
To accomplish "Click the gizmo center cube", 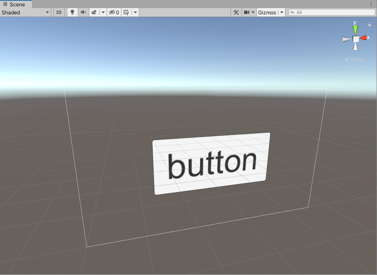I will tap(356, 39).
